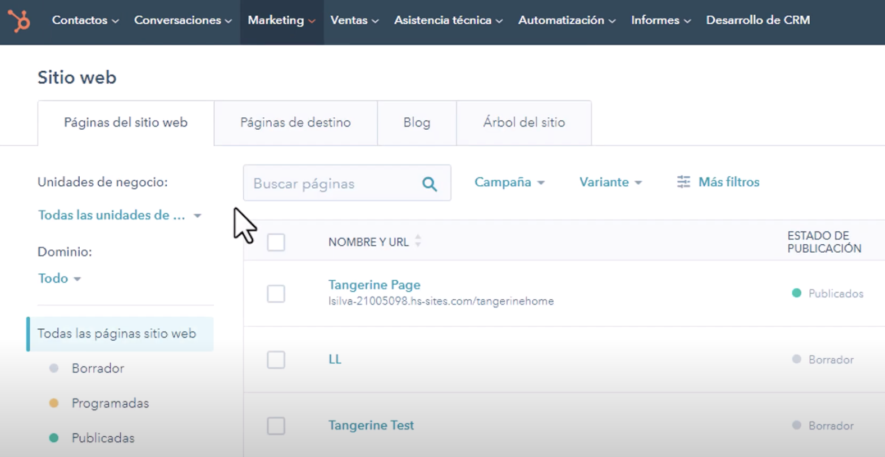
Task: Select all pages with header checkbox
Action: 276,243
